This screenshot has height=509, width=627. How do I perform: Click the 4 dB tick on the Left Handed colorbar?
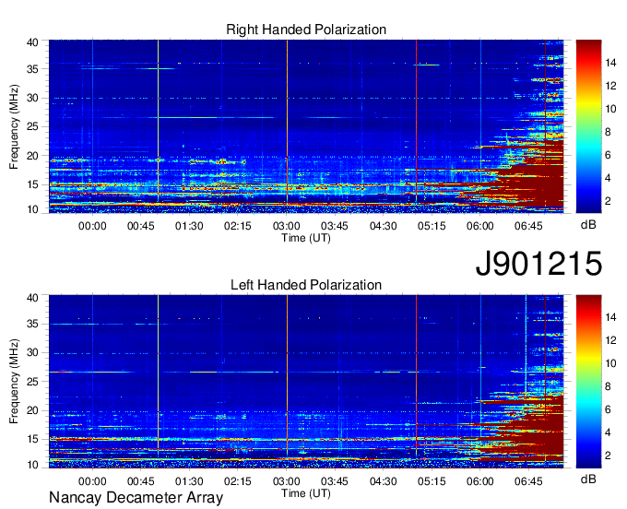608,432
